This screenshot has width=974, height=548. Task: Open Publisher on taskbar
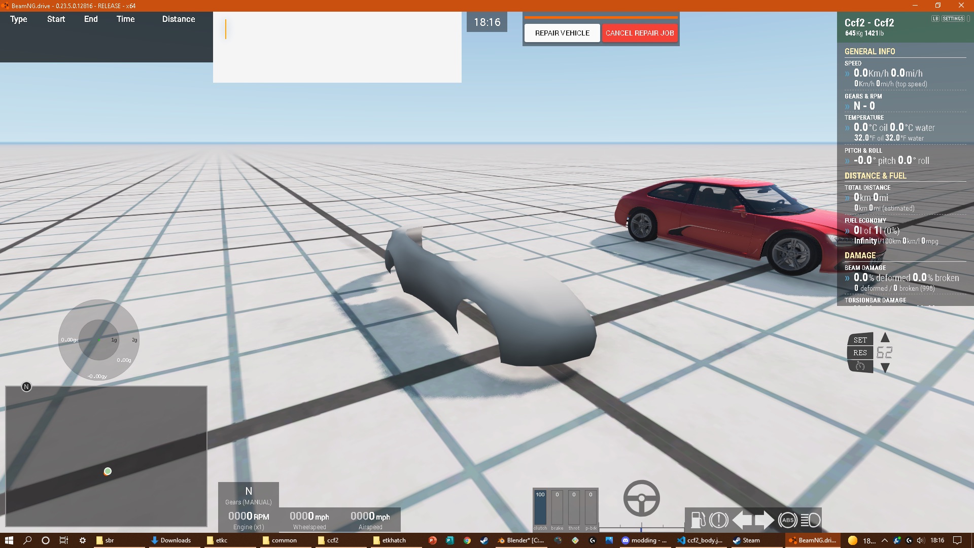point(449,540)
